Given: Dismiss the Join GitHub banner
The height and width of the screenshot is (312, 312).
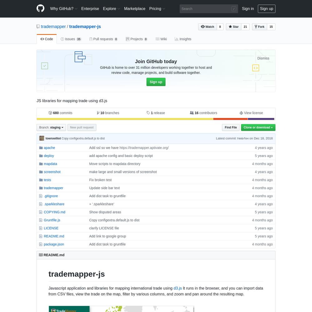Looking at the screenshot, I should (263, 58).
